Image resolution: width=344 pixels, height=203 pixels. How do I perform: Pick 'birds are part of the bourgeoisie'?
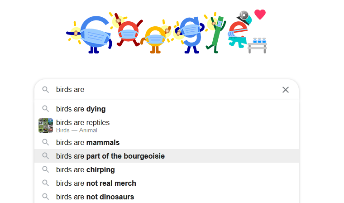click(x=110, y=156)
